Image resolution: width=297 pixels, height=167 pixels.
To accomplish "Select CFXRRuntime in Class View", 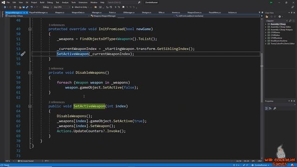I will (x=276, y=38).
